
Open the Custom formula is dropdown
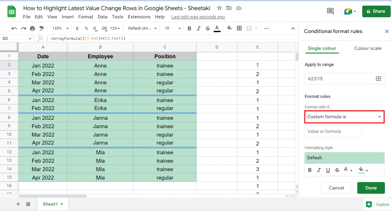tap(344, 116)
